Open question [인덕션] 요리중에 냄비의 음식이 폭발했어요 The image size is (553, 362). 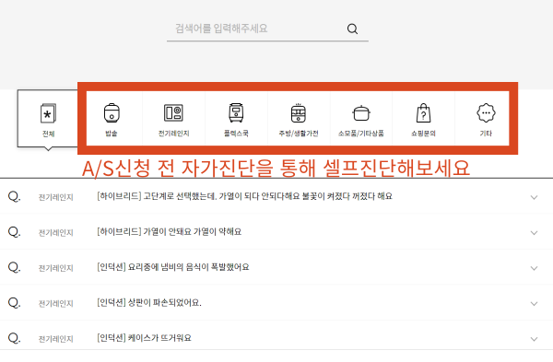coord(173,267)
